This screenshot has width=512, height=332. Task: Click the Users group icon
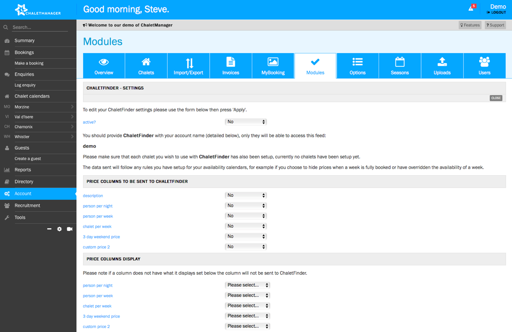coord(484,62)
